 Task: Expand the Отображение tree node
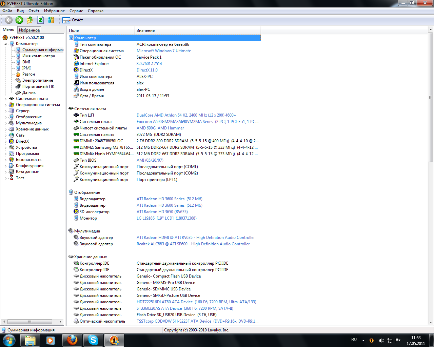point(5,117)
